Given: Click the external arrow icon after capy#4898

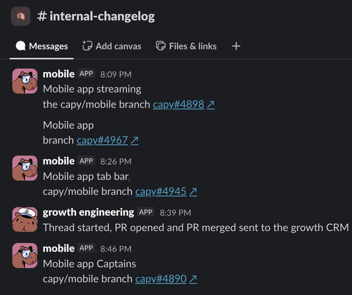Looking at the screenshot, I should click(211, 105).
